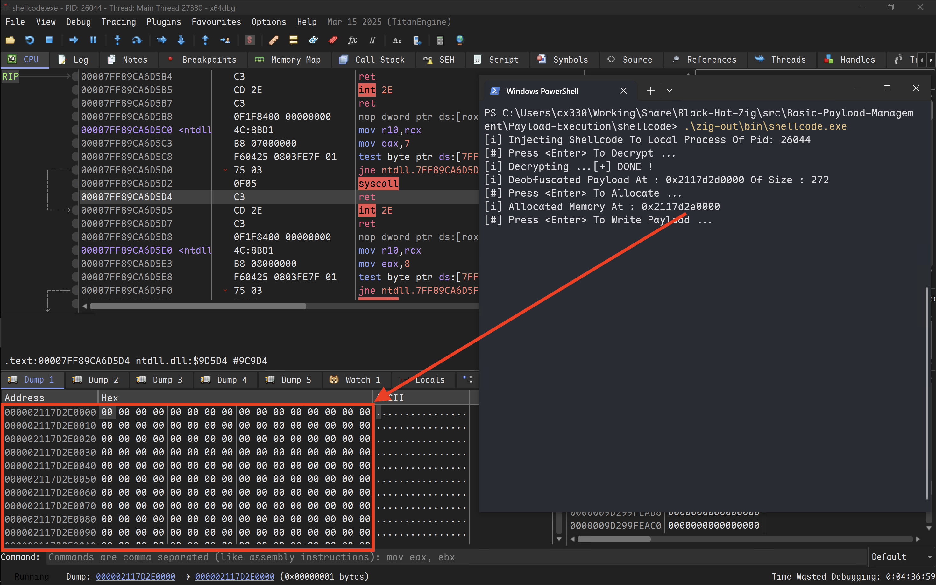Run to user code icon
This screenshot has height=585, width=936.
point(225,40)
